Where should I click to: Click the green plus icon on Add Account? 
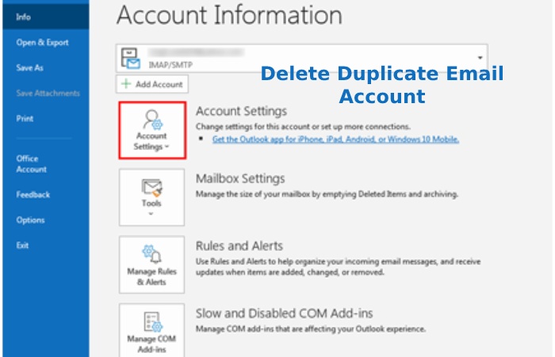[x=125, y=84]
